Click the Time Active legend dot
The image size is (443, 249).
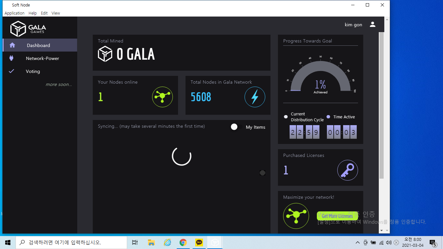point(328,117)
